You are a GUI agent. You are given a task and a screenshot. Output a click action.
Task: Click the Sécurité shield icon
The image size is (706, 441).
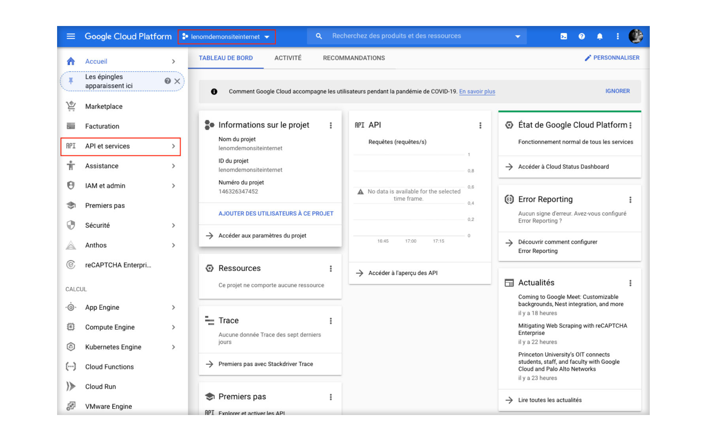coord(71,225)
